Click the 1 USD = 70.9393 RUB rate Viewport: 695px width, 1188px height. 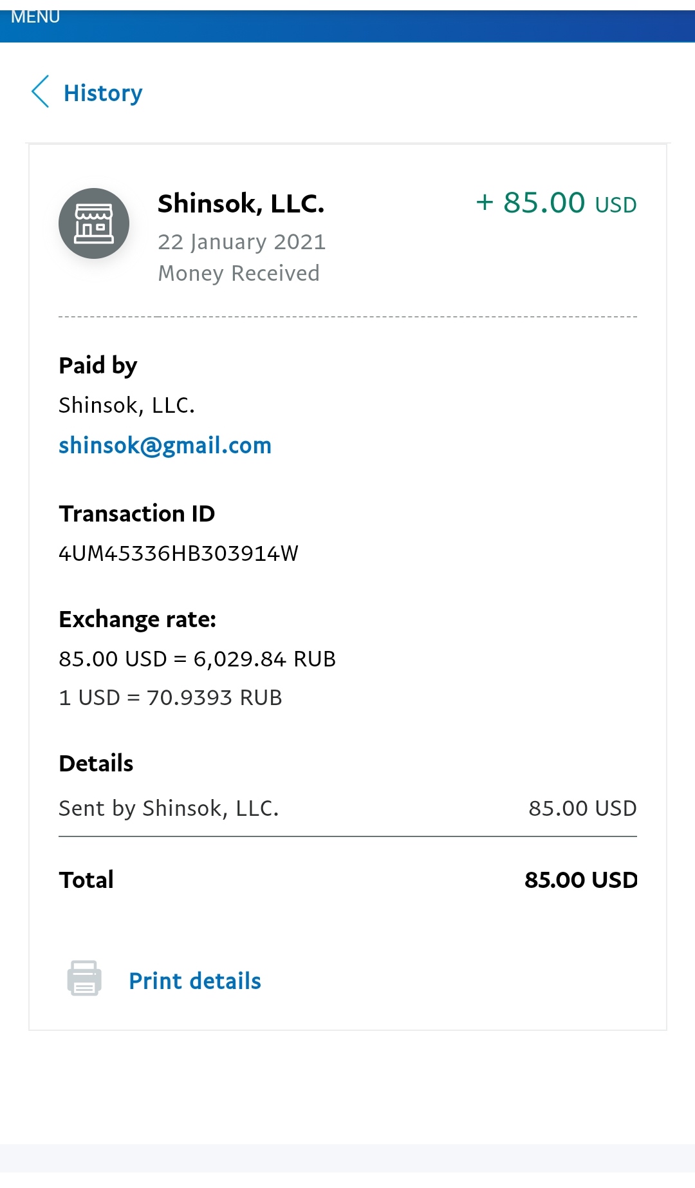point(171,697)
